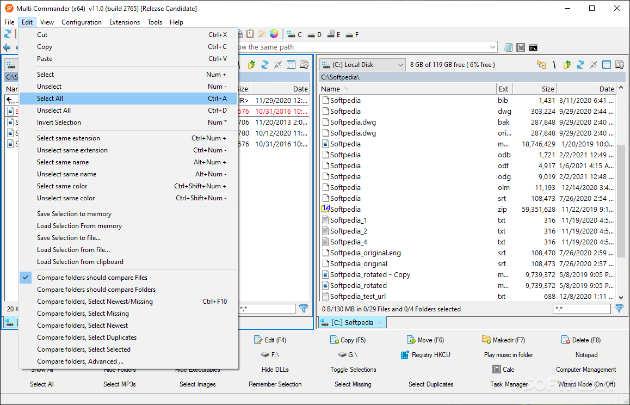
Task: Select the 'Softpedia_rotated - Copy' file
Action: (x=468, y=275)
